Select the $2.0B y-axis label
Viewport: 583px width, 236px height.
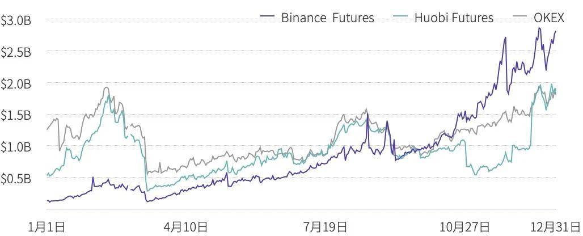point(16,85)
